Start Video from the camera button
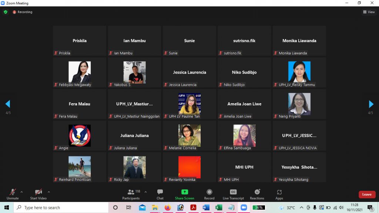 point(38,193)
